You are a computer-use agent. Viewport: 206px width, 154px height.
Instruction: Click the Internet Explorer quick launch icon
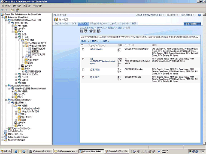coord(16,151)
